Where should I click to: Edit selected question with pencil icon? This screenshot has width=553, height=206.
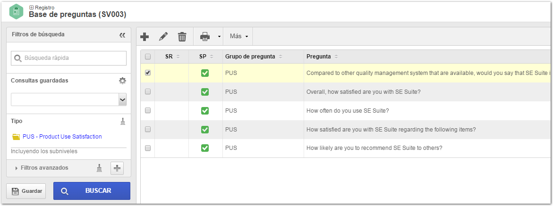163,37
